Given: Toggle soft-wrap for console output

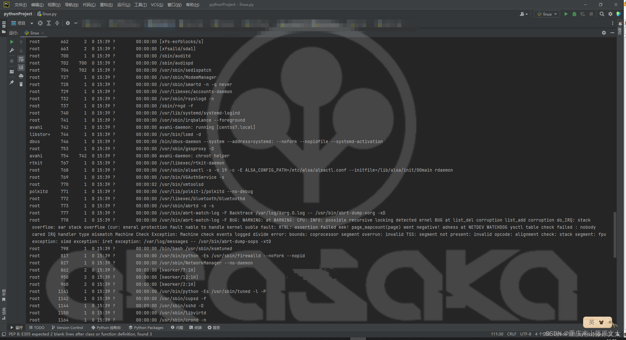Looking at the screenshot, I should pyautogui.click(x=21, y=59).
